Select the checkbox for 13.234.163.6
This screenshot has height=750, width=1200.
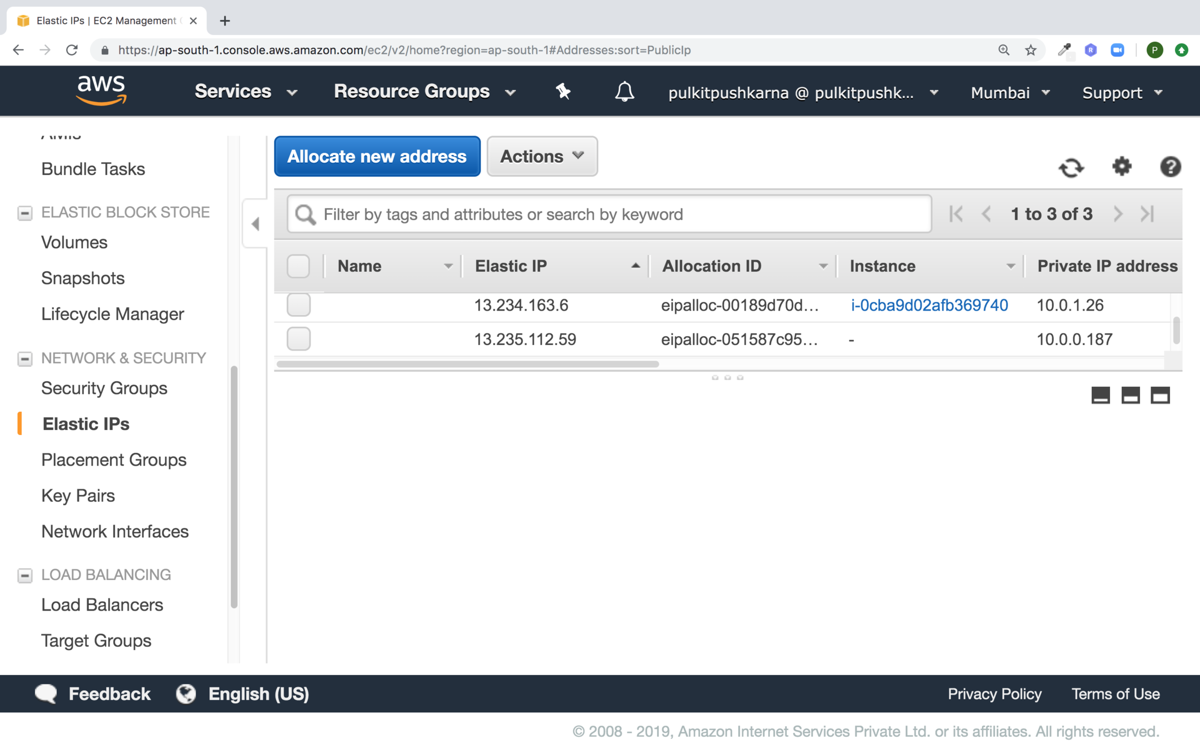click(x=298, y=305)
